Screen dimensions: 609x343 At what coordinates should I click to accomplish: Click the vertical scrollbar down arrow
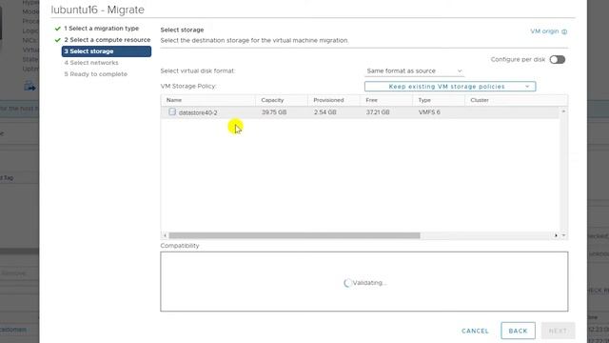[x=563, y=235]
